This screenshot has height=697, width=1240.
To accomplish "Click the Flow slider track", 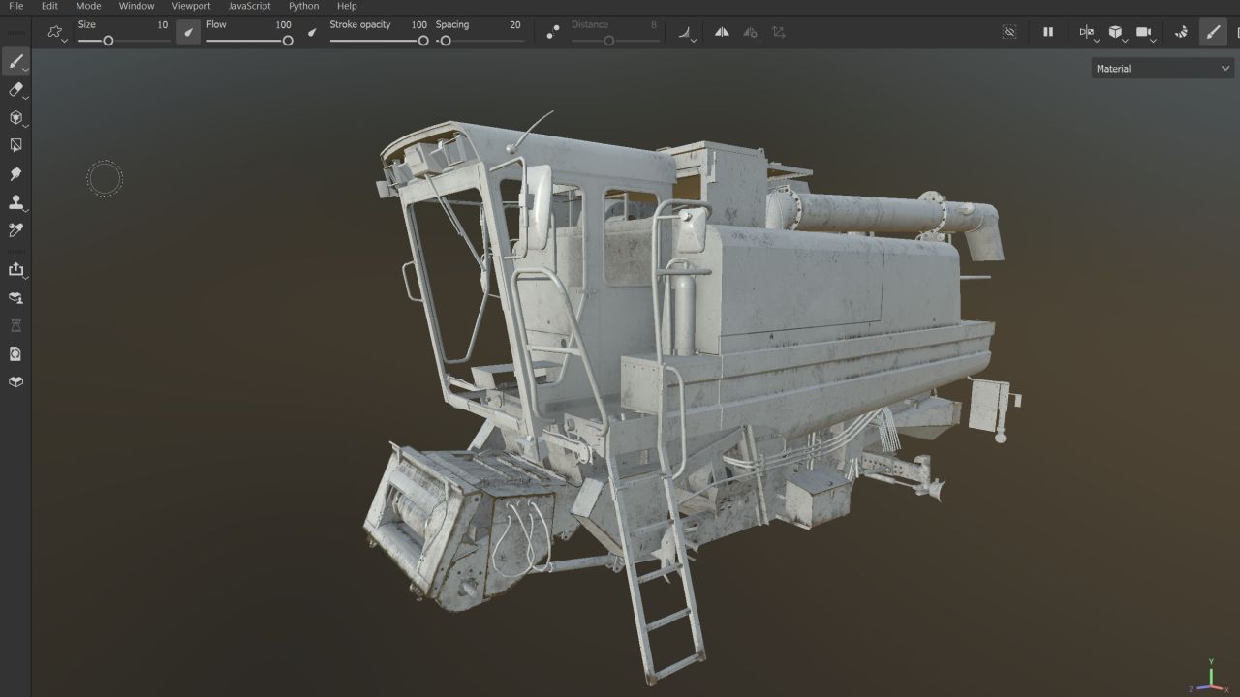I will (249, 41).
